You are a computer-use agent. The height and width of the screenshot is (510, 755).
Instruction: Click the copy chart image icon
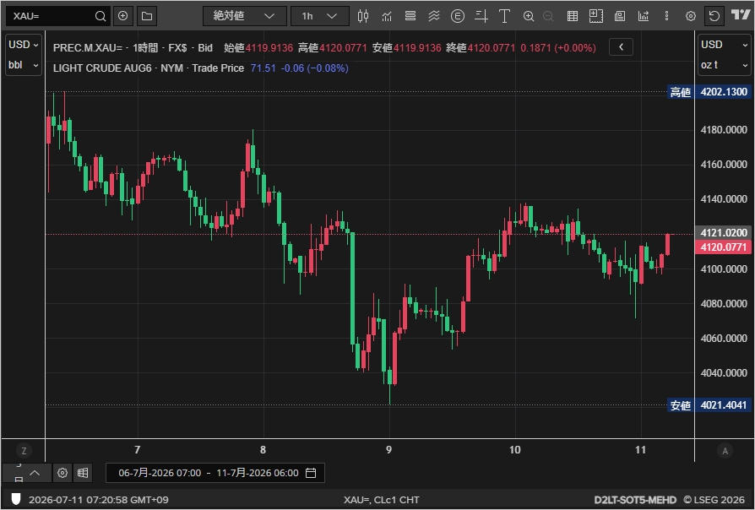620,16
